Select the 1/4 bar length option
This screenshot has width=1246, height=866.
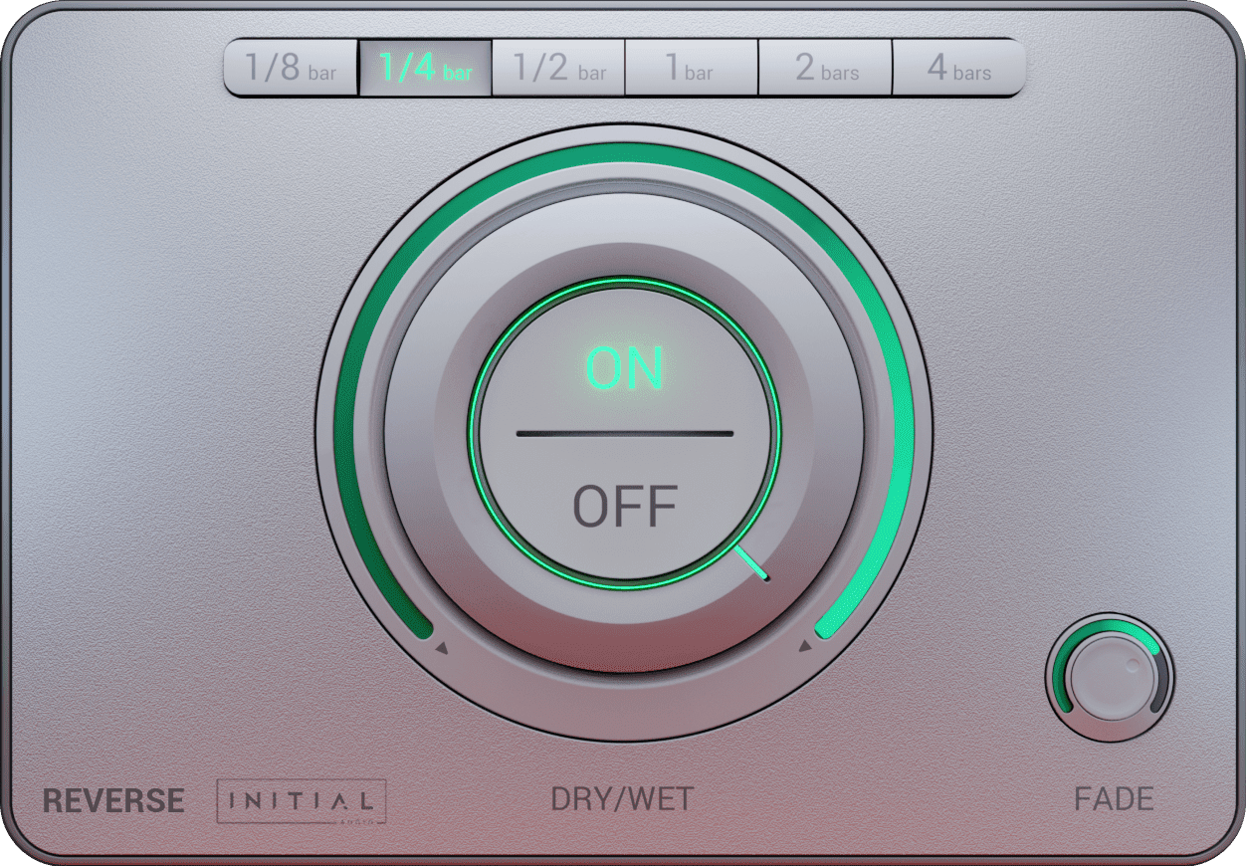pos(425,68)
